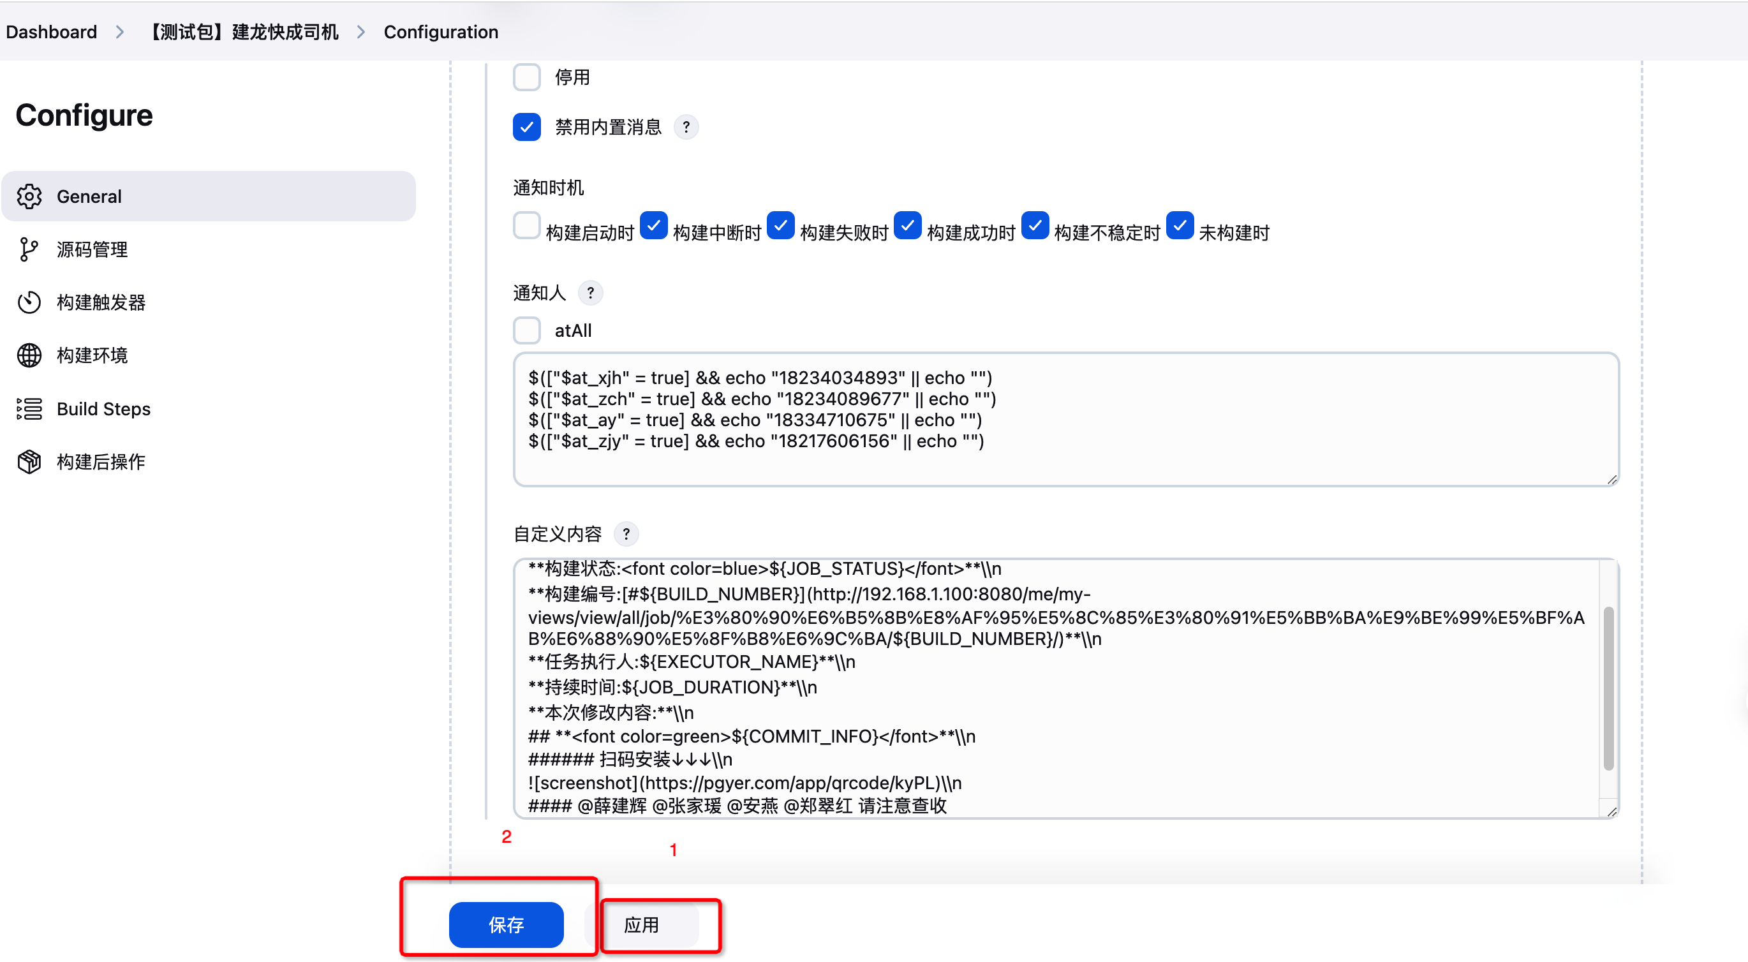Image resolution: width=1748 pixels, height=962 pixels.
Task: Go to General section
Action: click(x=209, y=196)
